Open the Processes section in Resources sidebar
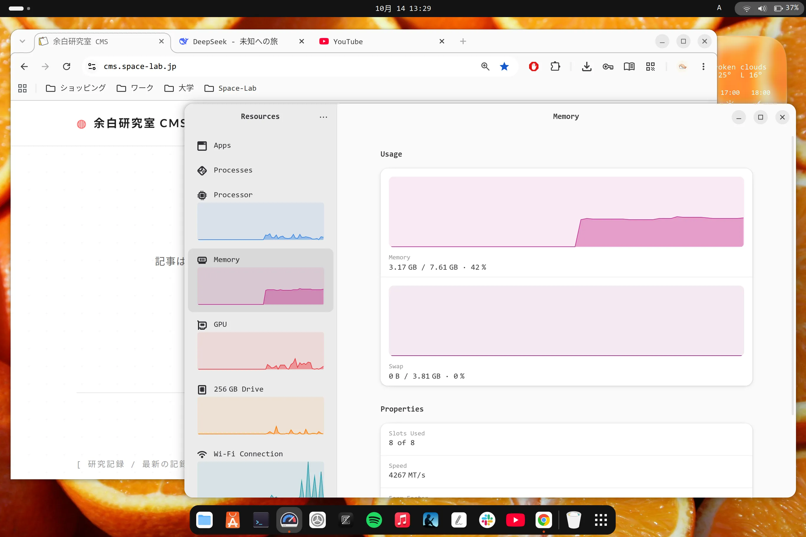This screenshot has width=806, height=537. coord(260,170)
